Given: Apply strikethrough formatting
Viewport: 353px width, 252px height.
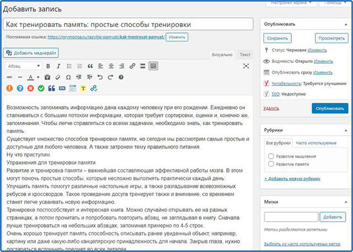Looking at the screenshot, I should coord(10,77).
